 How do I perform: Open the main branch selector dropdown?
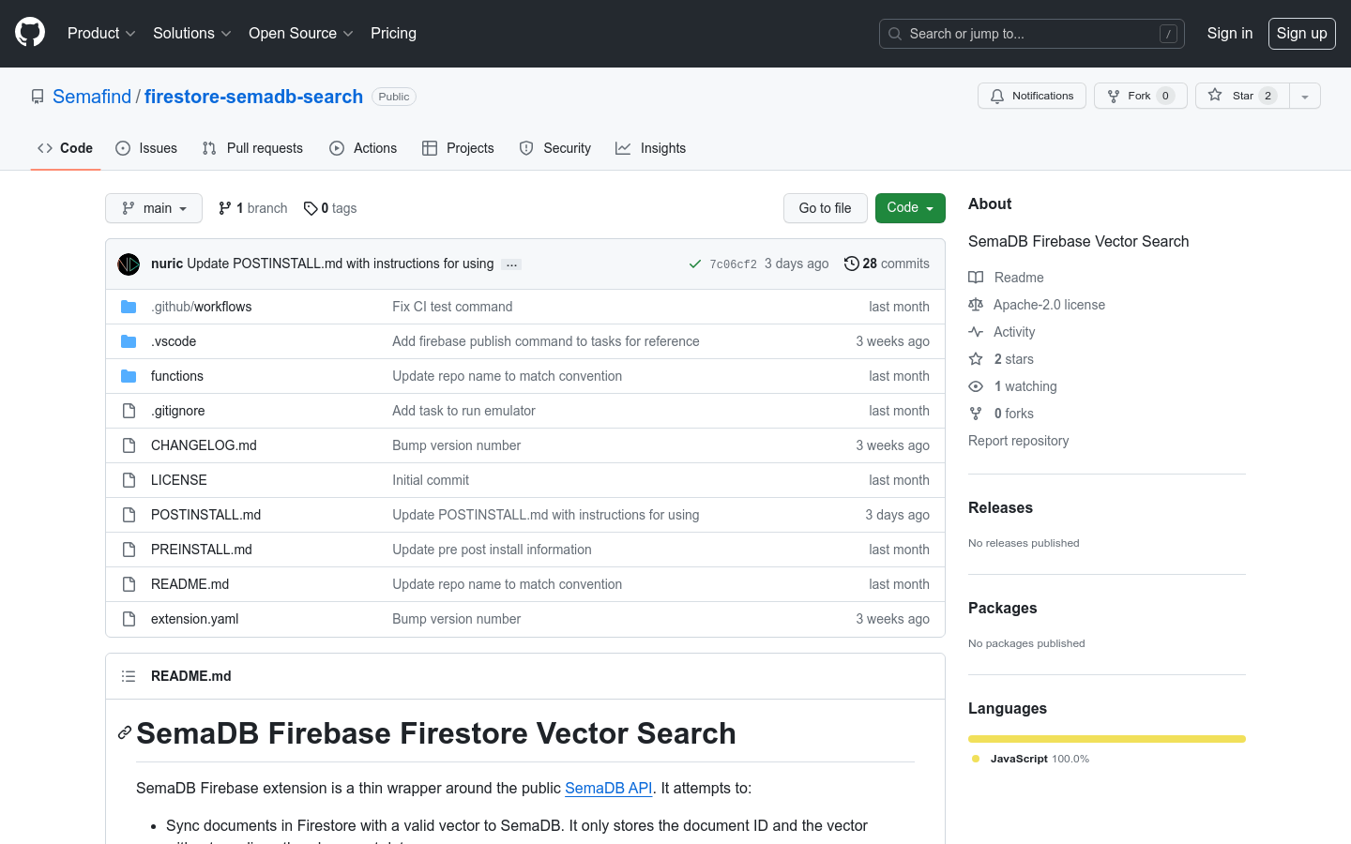(x=154, y=208)
